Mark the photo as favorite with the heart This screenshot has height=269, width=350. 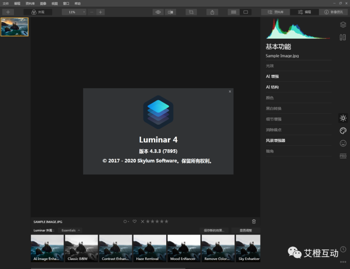(134, 221)
